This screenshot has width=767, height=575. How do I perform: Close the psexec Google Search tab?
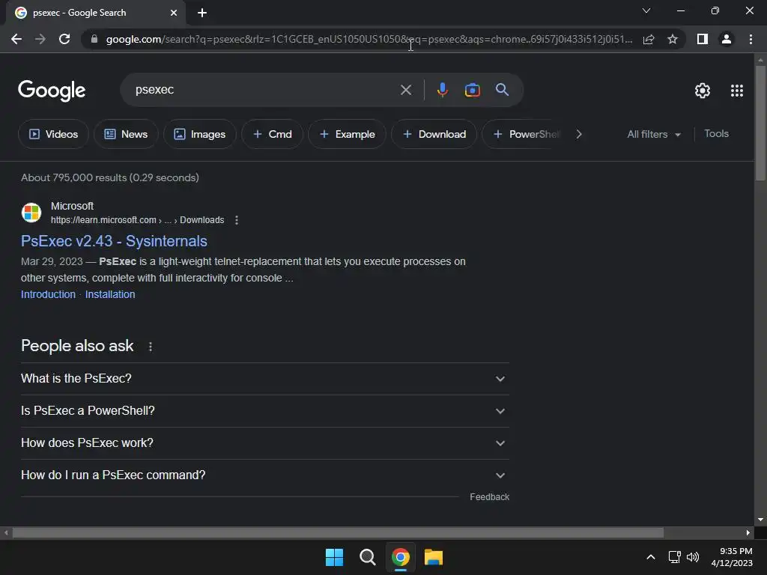174,13
